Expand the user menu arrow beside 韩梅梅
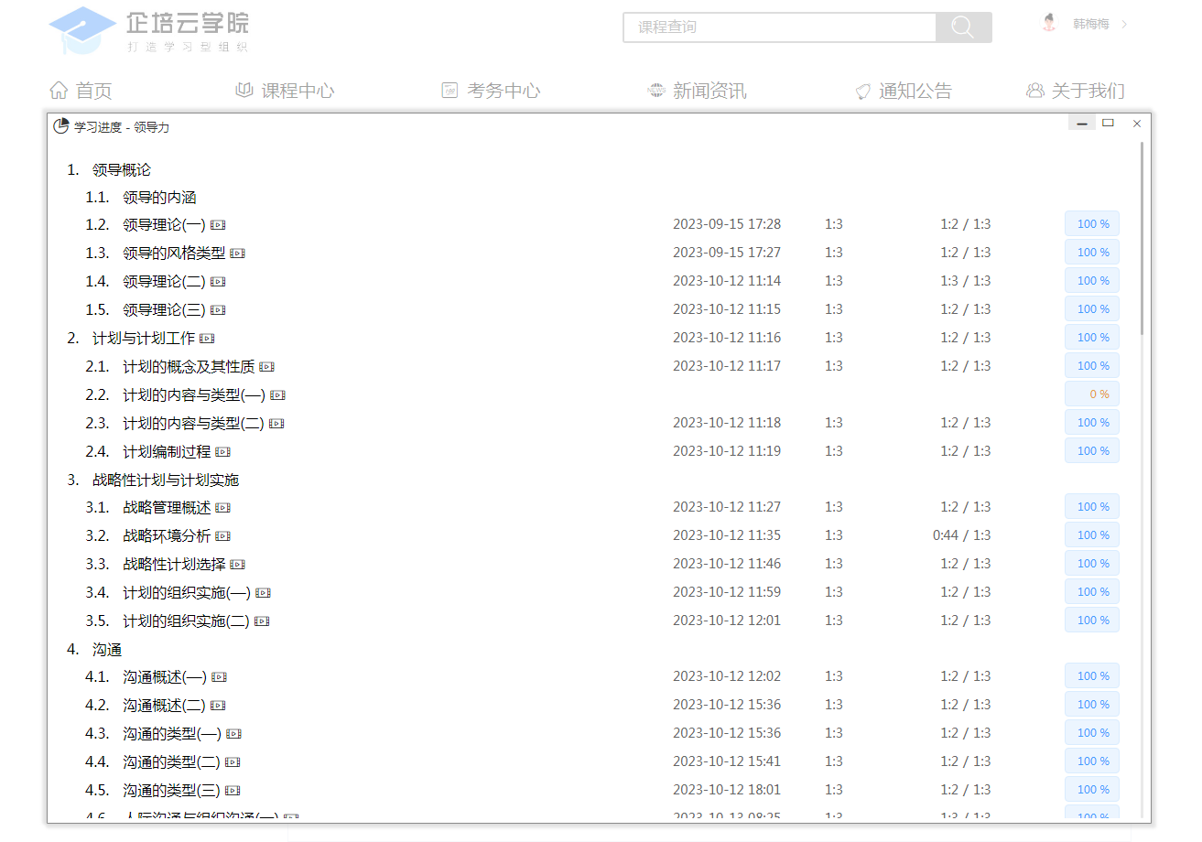Screen dimensions: 1202x842 pos(1124,24)
